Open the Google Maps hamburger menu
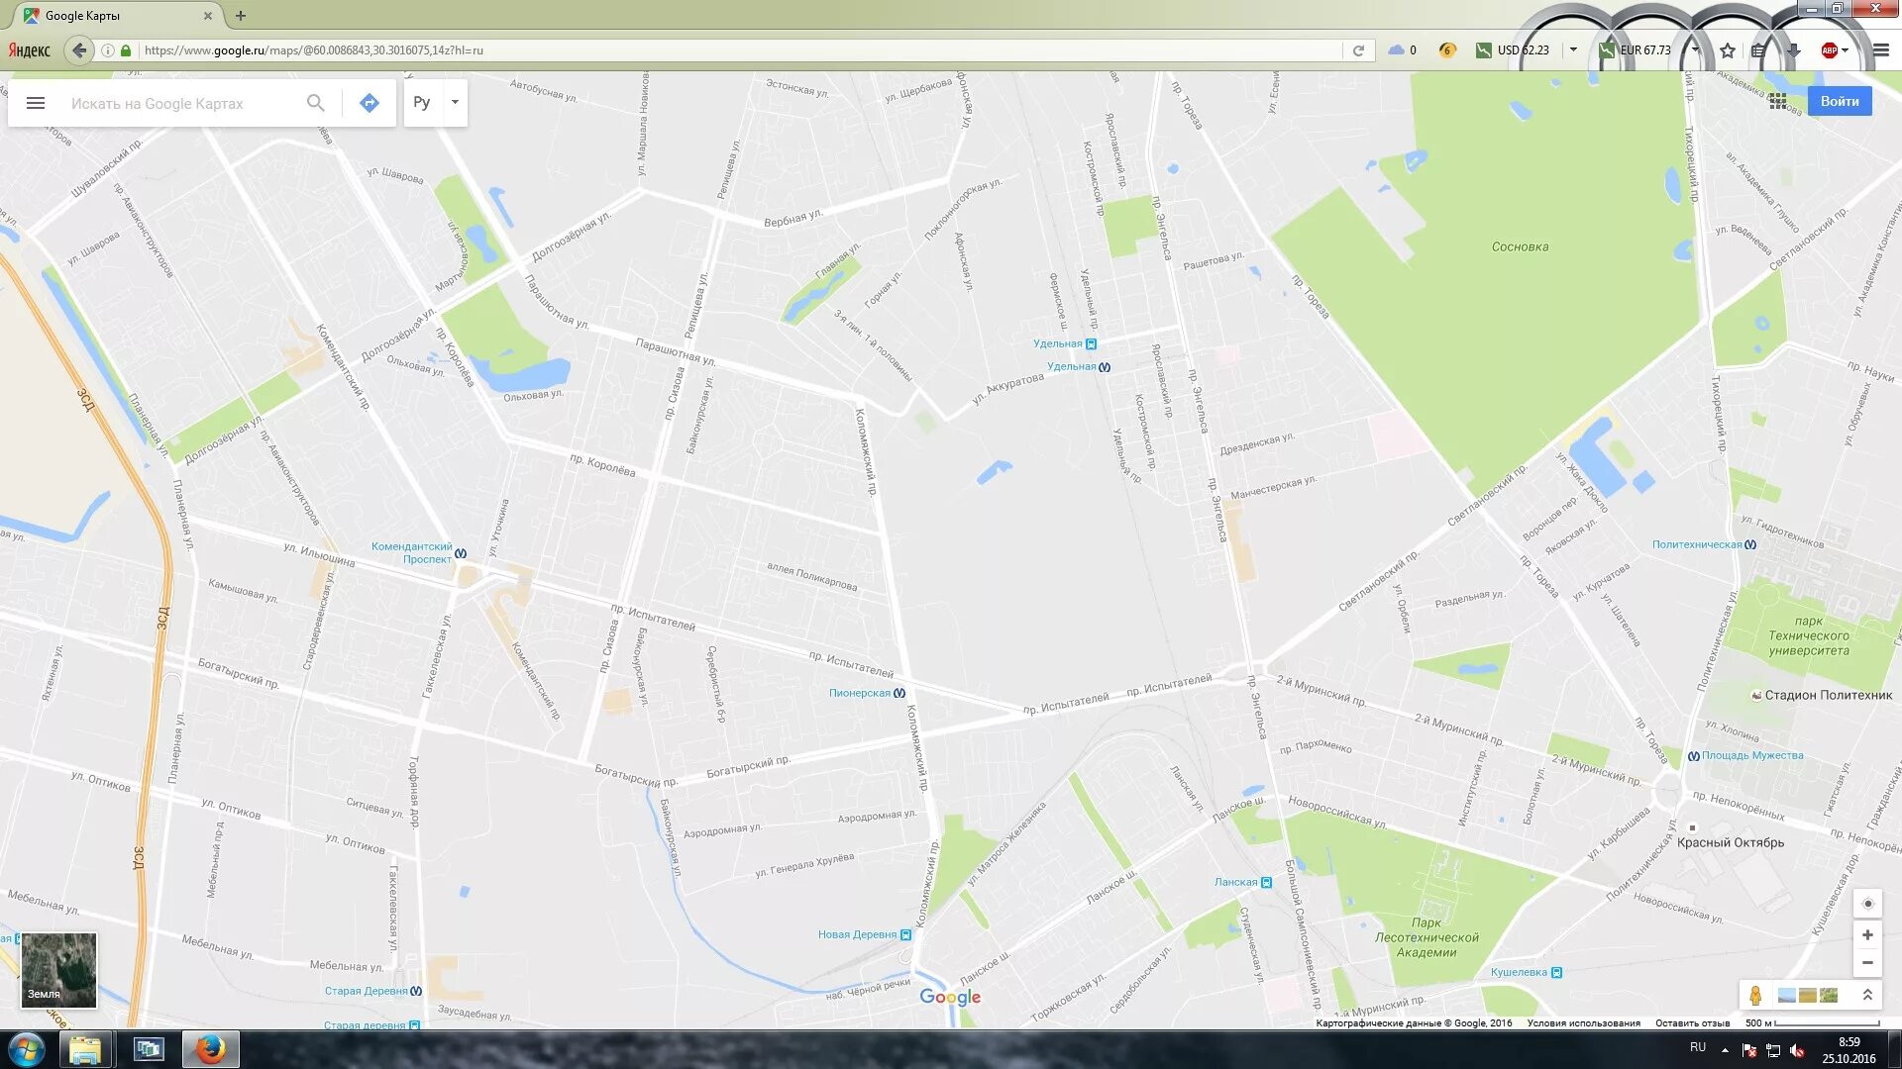 pyautogui.click(x=36, y=103)
